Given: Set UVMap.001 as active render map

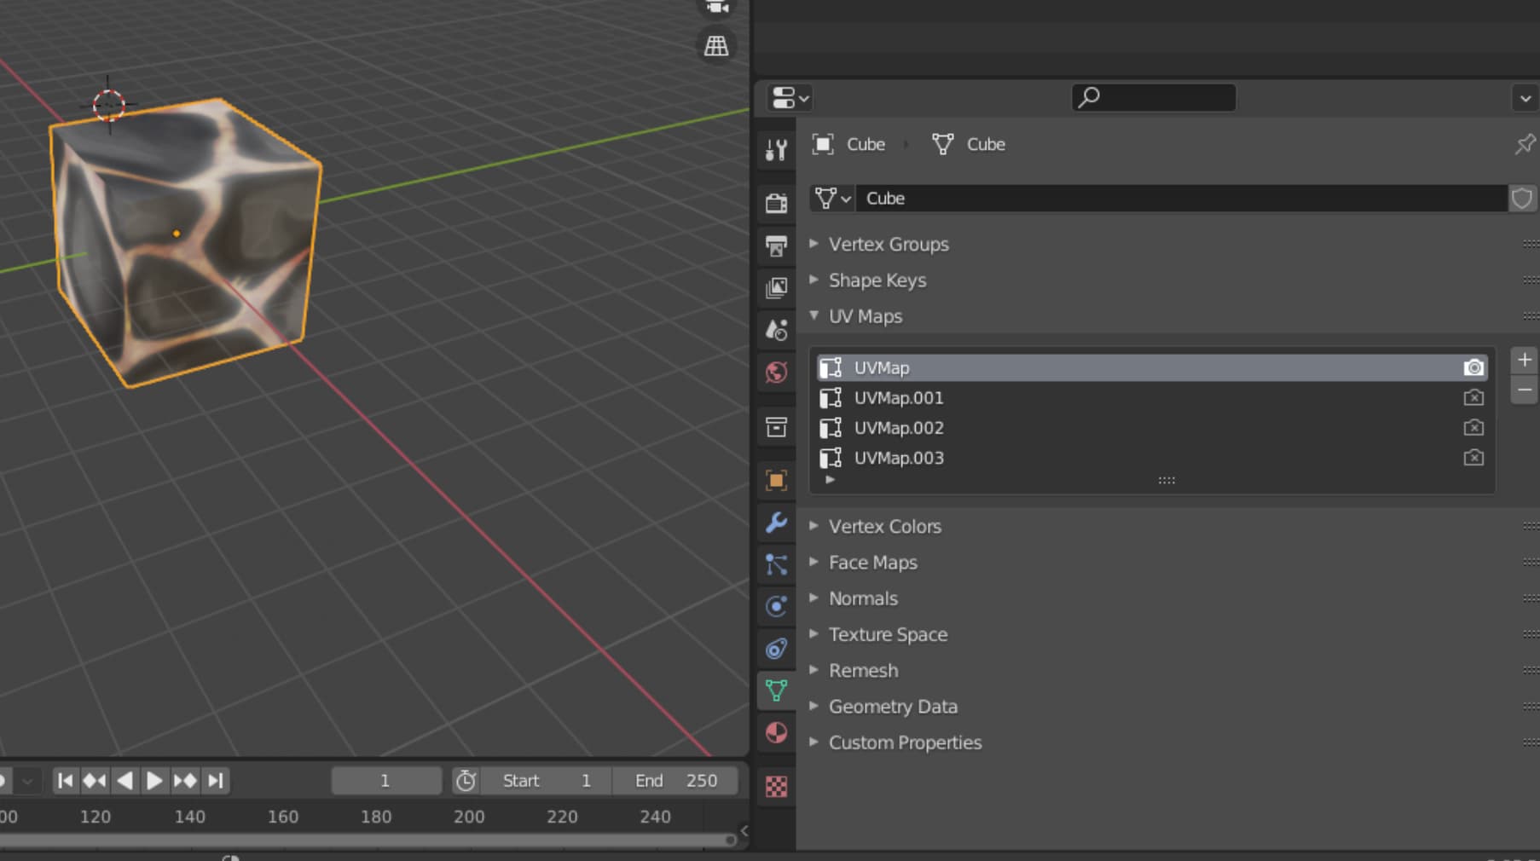Looking at the screenshot, I should coord(1474,397).
